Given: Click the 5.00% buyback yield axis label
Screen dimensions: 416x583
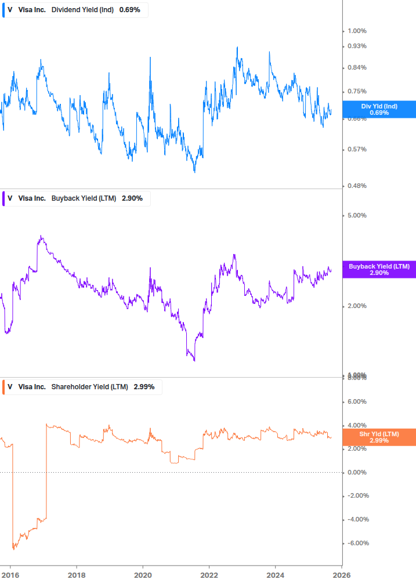Looking at the screenshot, I should (357, 216).
